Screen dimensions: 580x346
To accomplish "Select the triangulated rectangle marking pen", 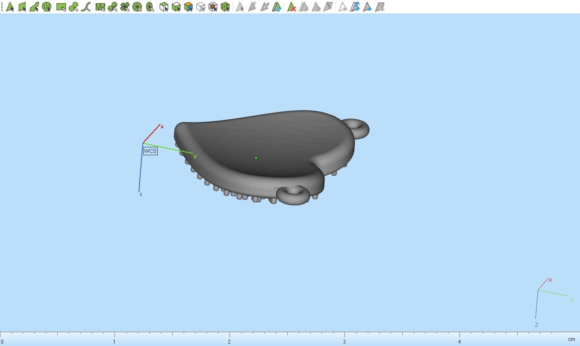I will (x=100, y=7).
